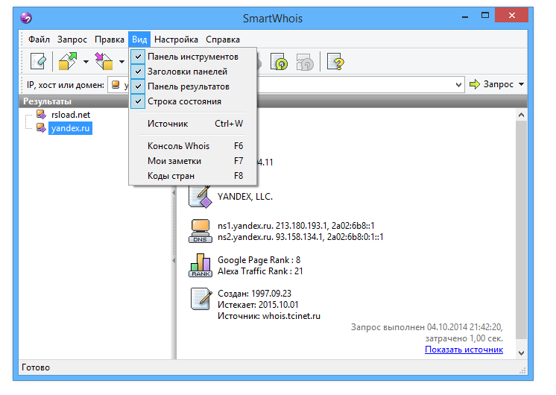Click the ns2.yandex.ru. name server line
Viewport: 556px width, 395px height.
[x=300, y=237]
